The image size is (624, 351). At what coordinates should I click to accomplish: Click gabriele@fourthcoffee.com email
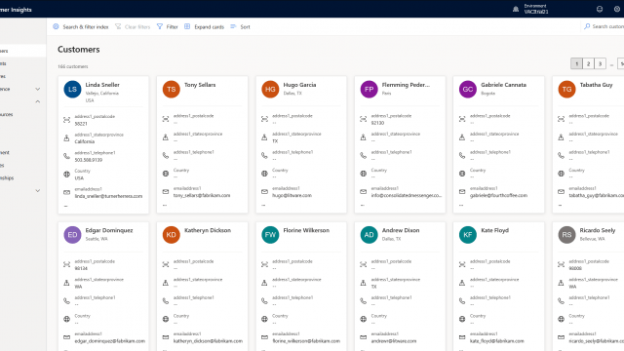pos(498,195)
